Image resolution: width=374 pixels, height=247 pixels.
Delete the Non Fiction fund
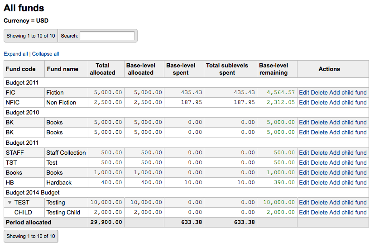point(319,102)
